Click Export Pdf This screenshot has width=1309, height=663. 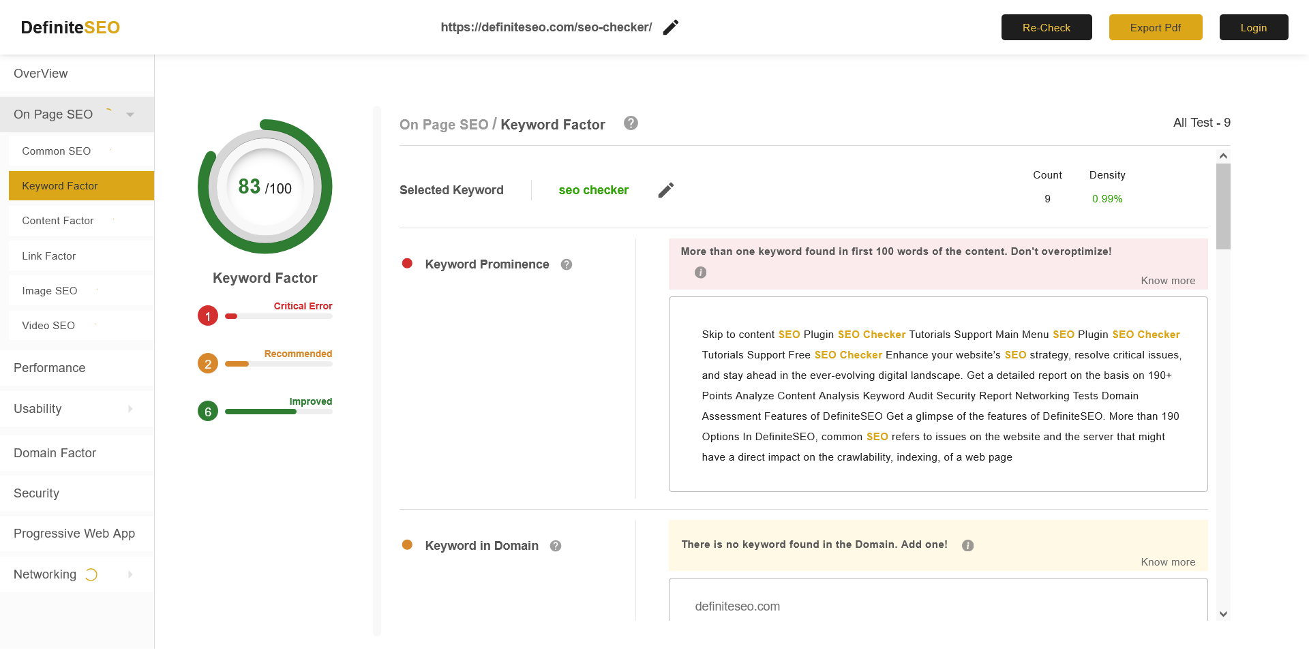[1156, 27]
